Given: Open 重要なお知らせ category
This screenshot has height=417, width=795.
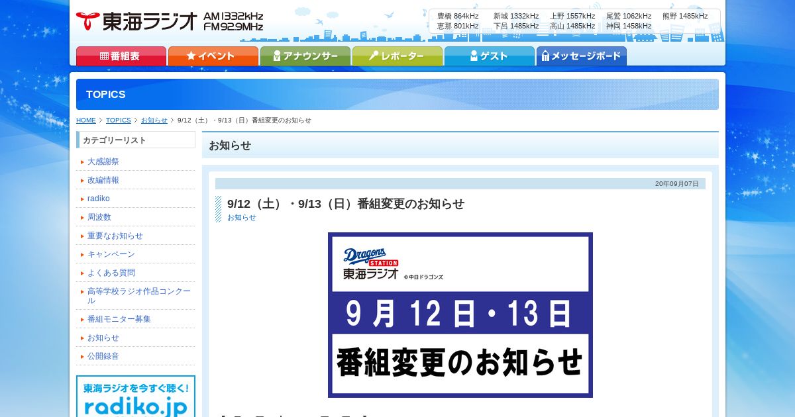Looking at the screenshot, I should point(115,236).
